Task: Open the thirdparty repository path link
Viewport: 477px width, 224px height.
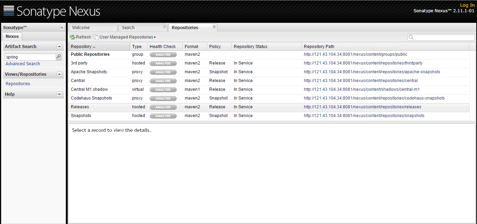Action: point(363,63)
